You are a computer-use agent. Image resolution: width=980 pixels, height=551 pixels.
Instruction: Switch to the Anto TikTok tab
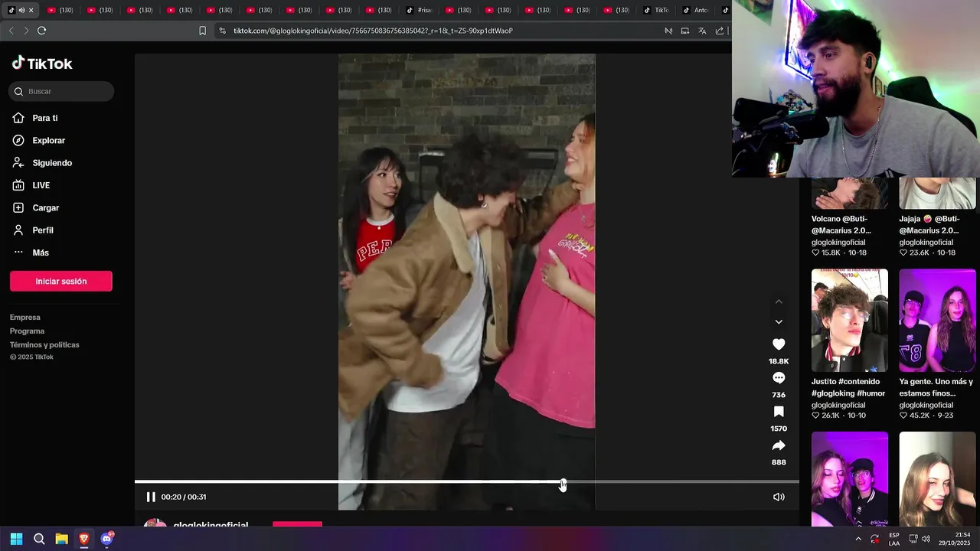[x=695, y=10]
